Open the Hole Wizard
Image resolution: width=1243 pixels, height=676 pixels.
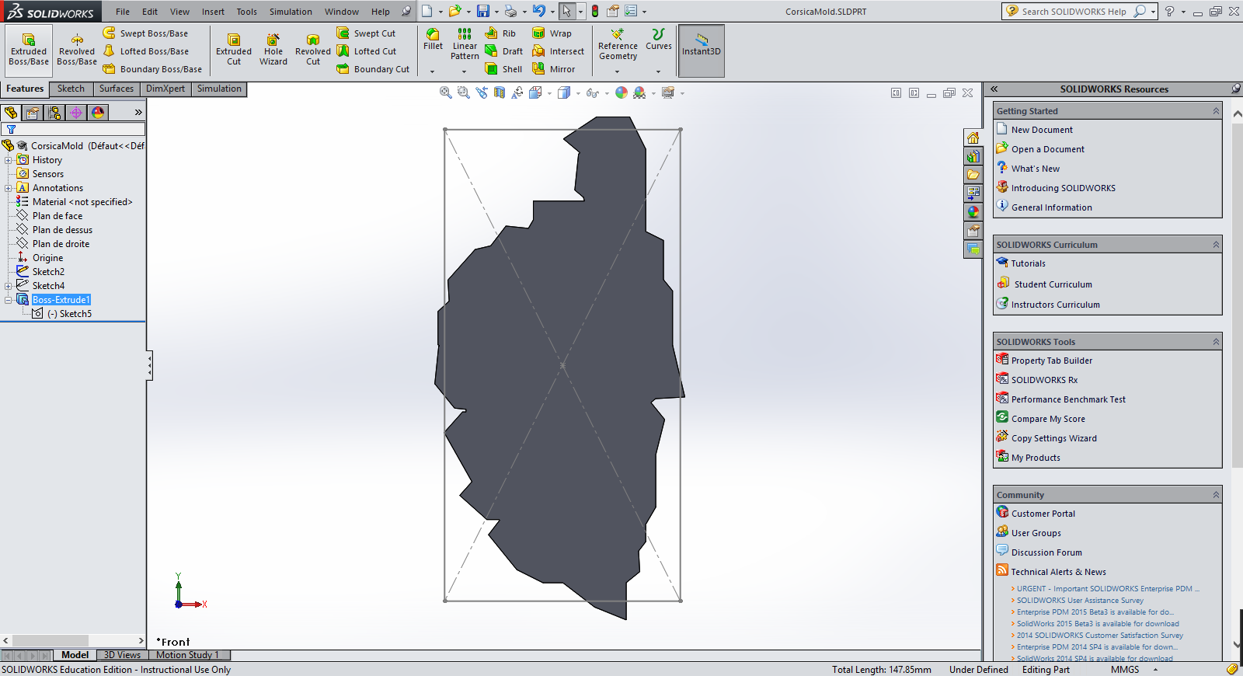coord(273,50)
